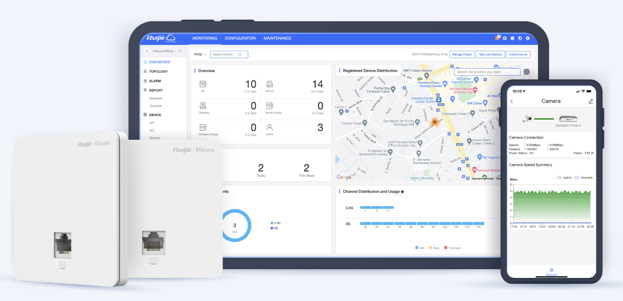Click the Unbind Device button
623x301 pixels.
click(518, 54)
